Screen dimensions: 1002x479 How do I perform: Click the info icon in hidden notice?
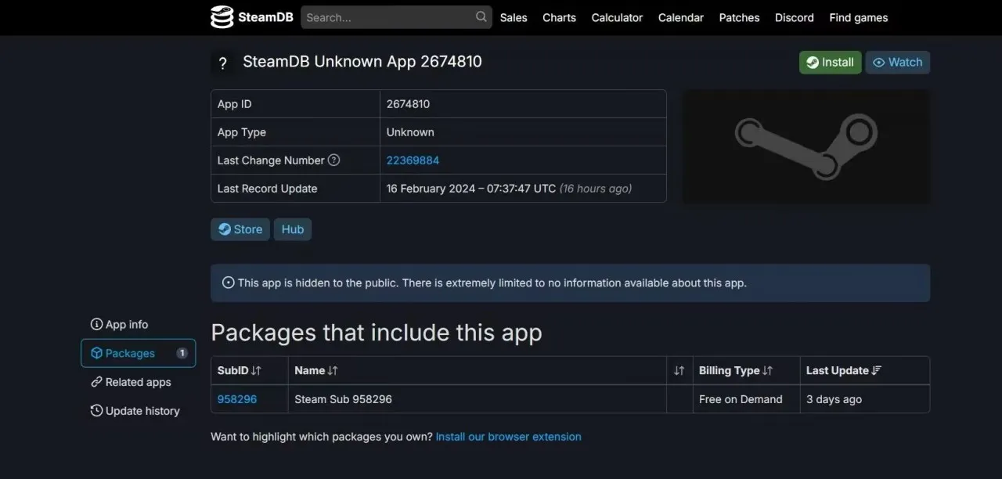pyautogui.click(x=229, y=283)
